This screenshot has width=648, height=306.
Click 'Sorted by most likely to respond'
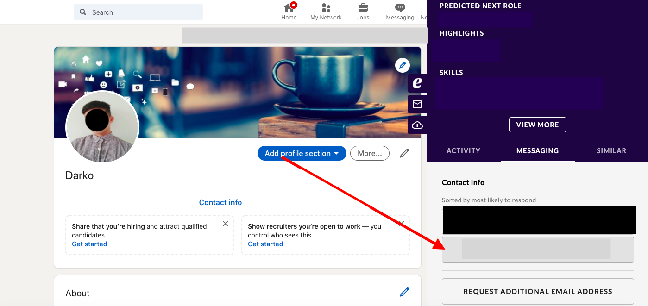click(489, 200)
